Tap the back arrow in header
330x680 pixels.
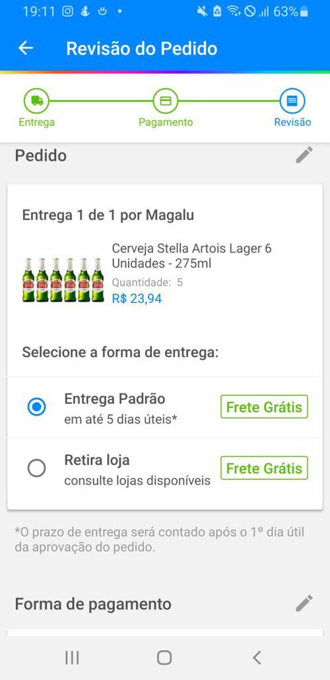26,48
